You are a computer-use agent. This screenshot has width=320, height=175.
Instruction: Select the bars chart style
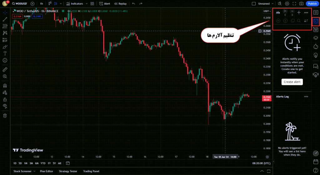pyautogui.click(x=50, y=4)
